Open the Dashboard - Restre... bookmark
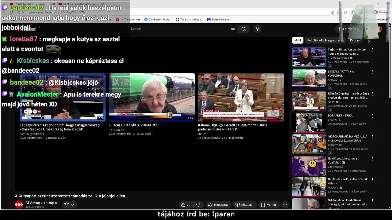The image size is (392, 220). (x=158, y=20)
